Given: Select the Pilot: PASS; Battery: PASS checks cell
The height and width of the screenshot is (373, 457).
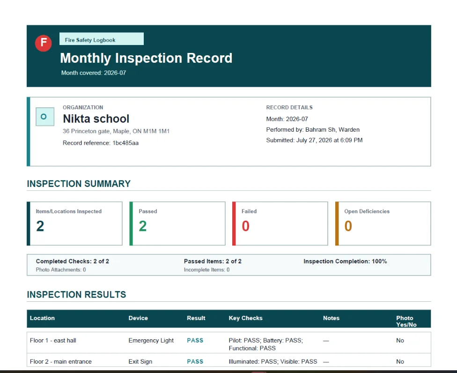Looking at the screenshot, I should point(266,344).
